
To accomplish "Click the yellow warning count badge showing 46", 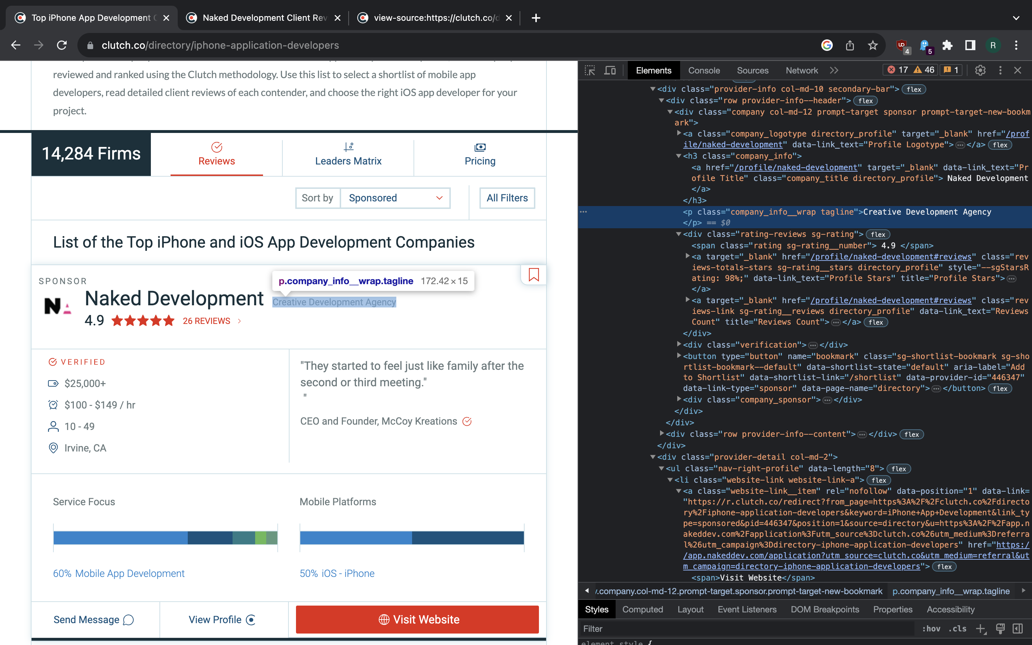I will tap(924, 70).
